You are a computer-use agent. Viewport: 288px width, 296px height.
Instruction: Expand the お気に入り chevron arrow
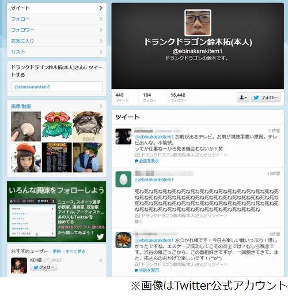coord(101,41)
